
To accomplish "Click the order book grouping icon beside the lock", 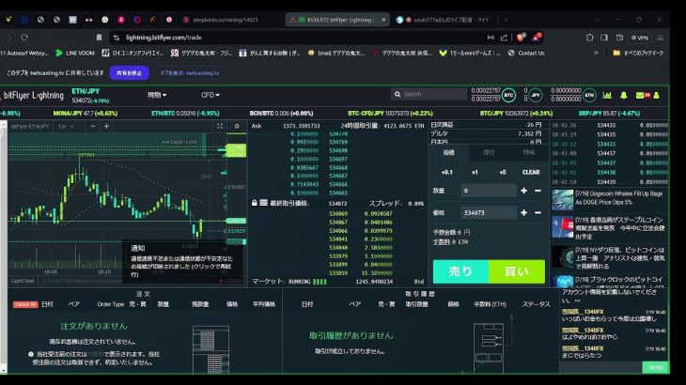I will click(263, 203).
